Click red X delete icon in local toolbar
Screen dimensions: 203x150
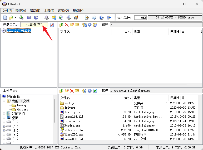tap(72, 91)
